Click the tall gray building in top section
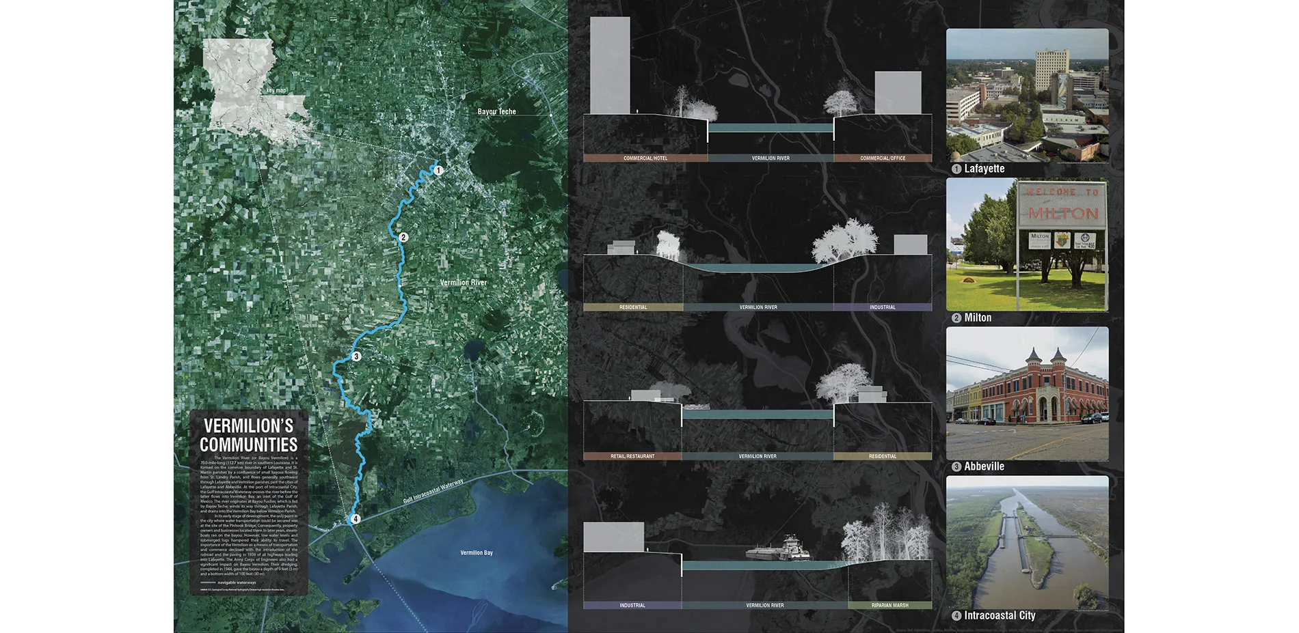Image resolution: width=1299 pixels, height=633 pixels. click(x=609, y=66)
